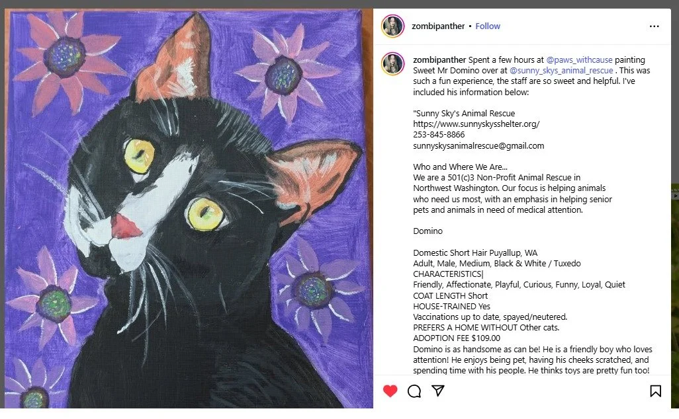The image size is (679, 419).
Task: Save the post with the bookmark icon
Action: 656,391
